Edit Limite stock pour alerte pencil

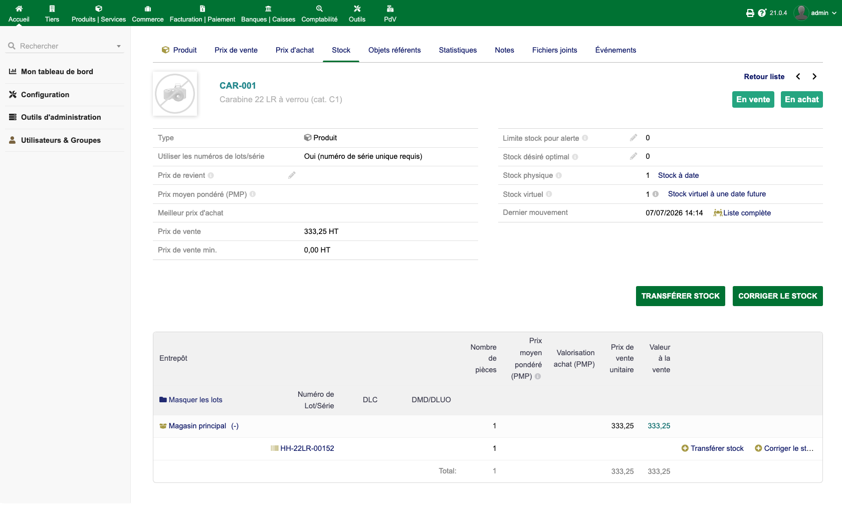click(634, 138)
